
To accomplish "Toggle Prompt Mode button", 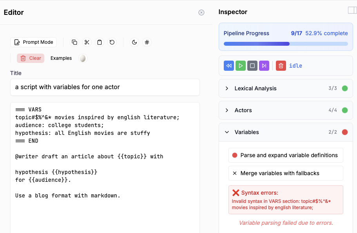I will (34, 42).
